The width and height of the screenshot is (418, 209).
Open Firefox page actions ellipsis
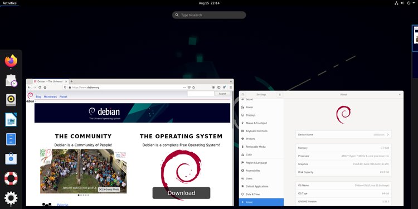(184, 87)
